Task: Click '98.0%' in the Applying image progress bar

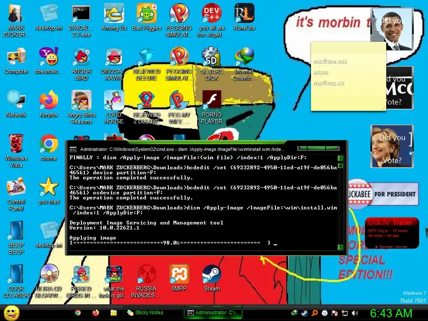Action: pyautogui.click(x=172, y=243)
